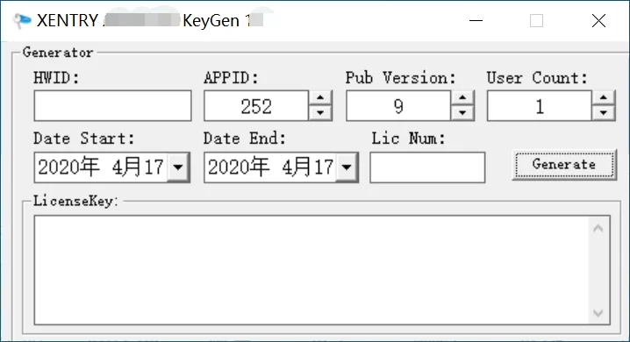
Task: Minimize the KeyGen window
Action: pyautogui.click(x=476, y=20)
